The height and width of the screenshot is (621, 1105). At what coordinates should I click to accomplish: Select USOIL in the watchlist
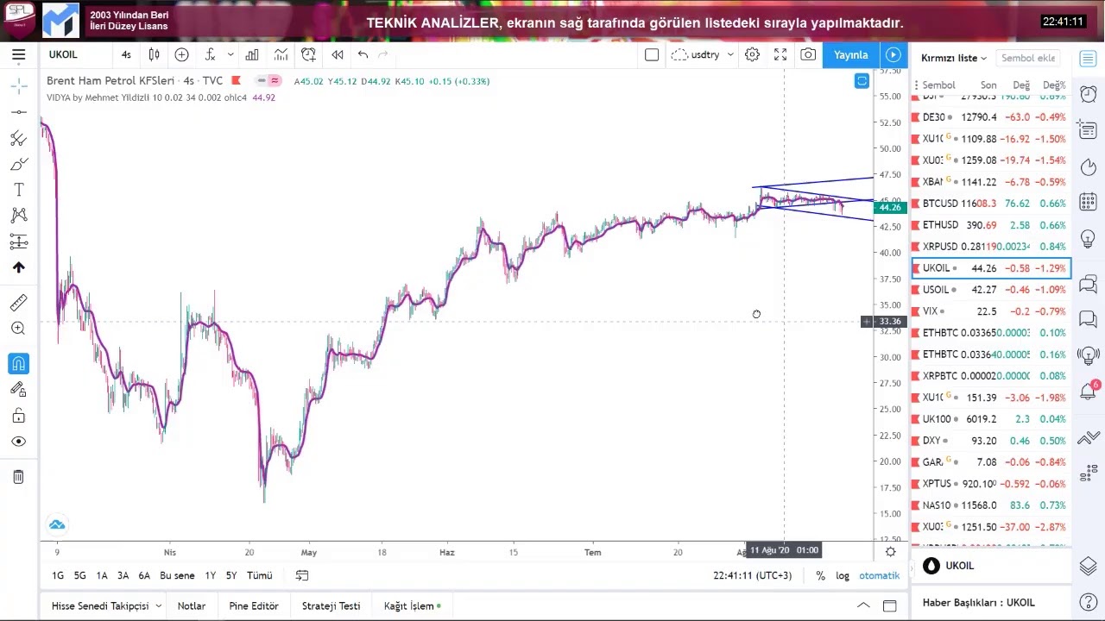[992, 290]
